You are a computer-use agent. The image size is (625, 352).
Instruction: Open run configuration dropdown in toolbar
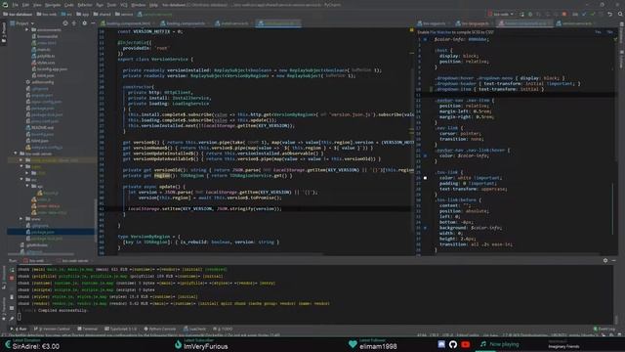pos(501,14)
